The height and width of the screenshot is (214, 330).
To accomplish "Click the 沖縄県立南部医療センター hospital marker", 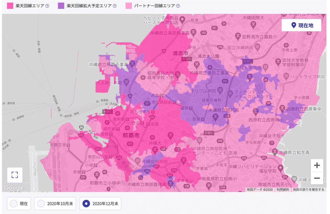I will (199, 140).
